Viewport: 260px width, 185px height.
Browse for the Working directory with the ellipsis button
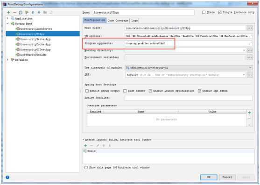coord(250,50)
